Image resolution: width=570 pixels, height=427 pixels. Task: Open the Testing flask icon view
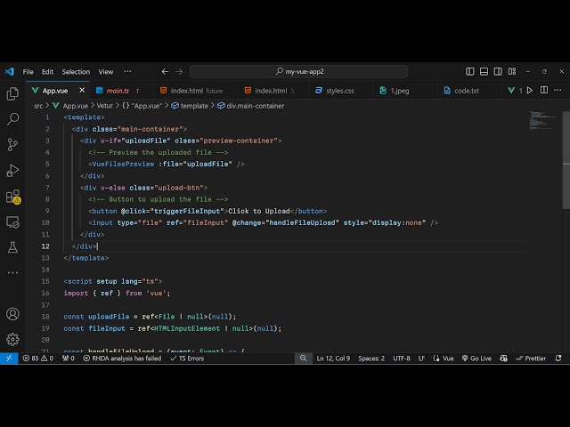(12, 246)
